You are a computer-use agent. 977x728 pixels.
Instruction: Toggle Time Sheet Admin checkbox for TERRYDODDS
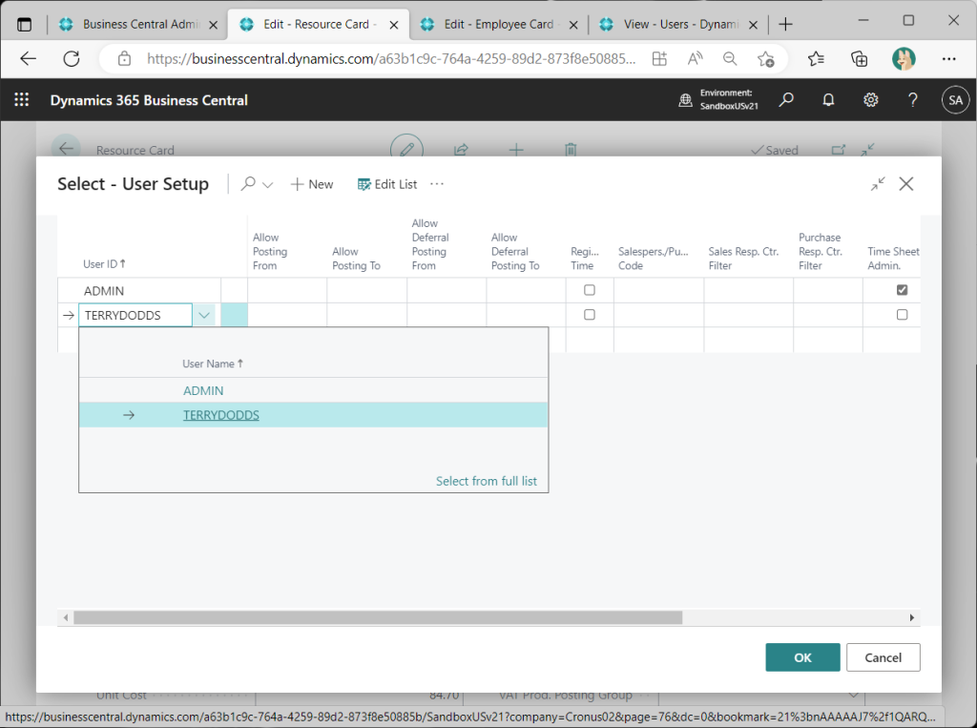click(x=902, y=315)
